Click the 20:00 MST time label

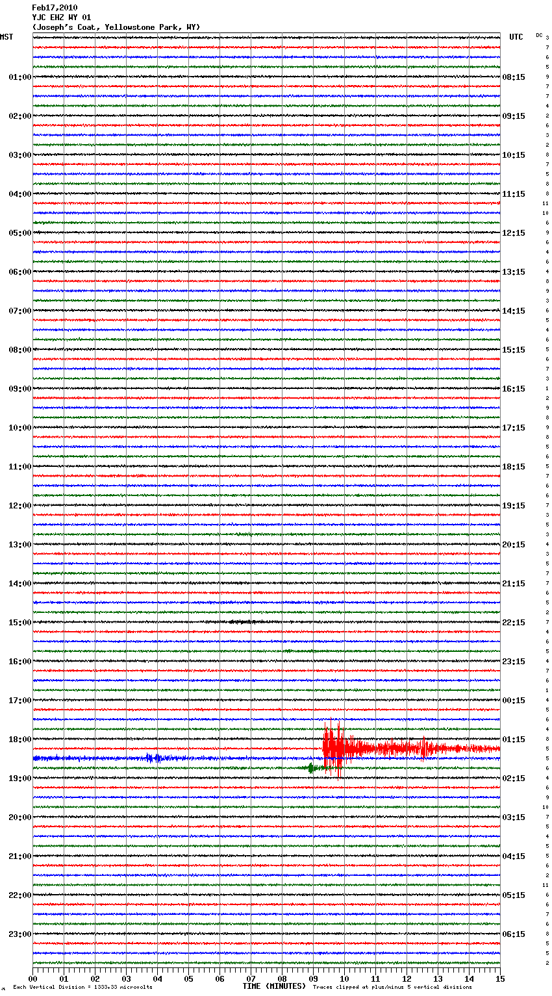19,817
